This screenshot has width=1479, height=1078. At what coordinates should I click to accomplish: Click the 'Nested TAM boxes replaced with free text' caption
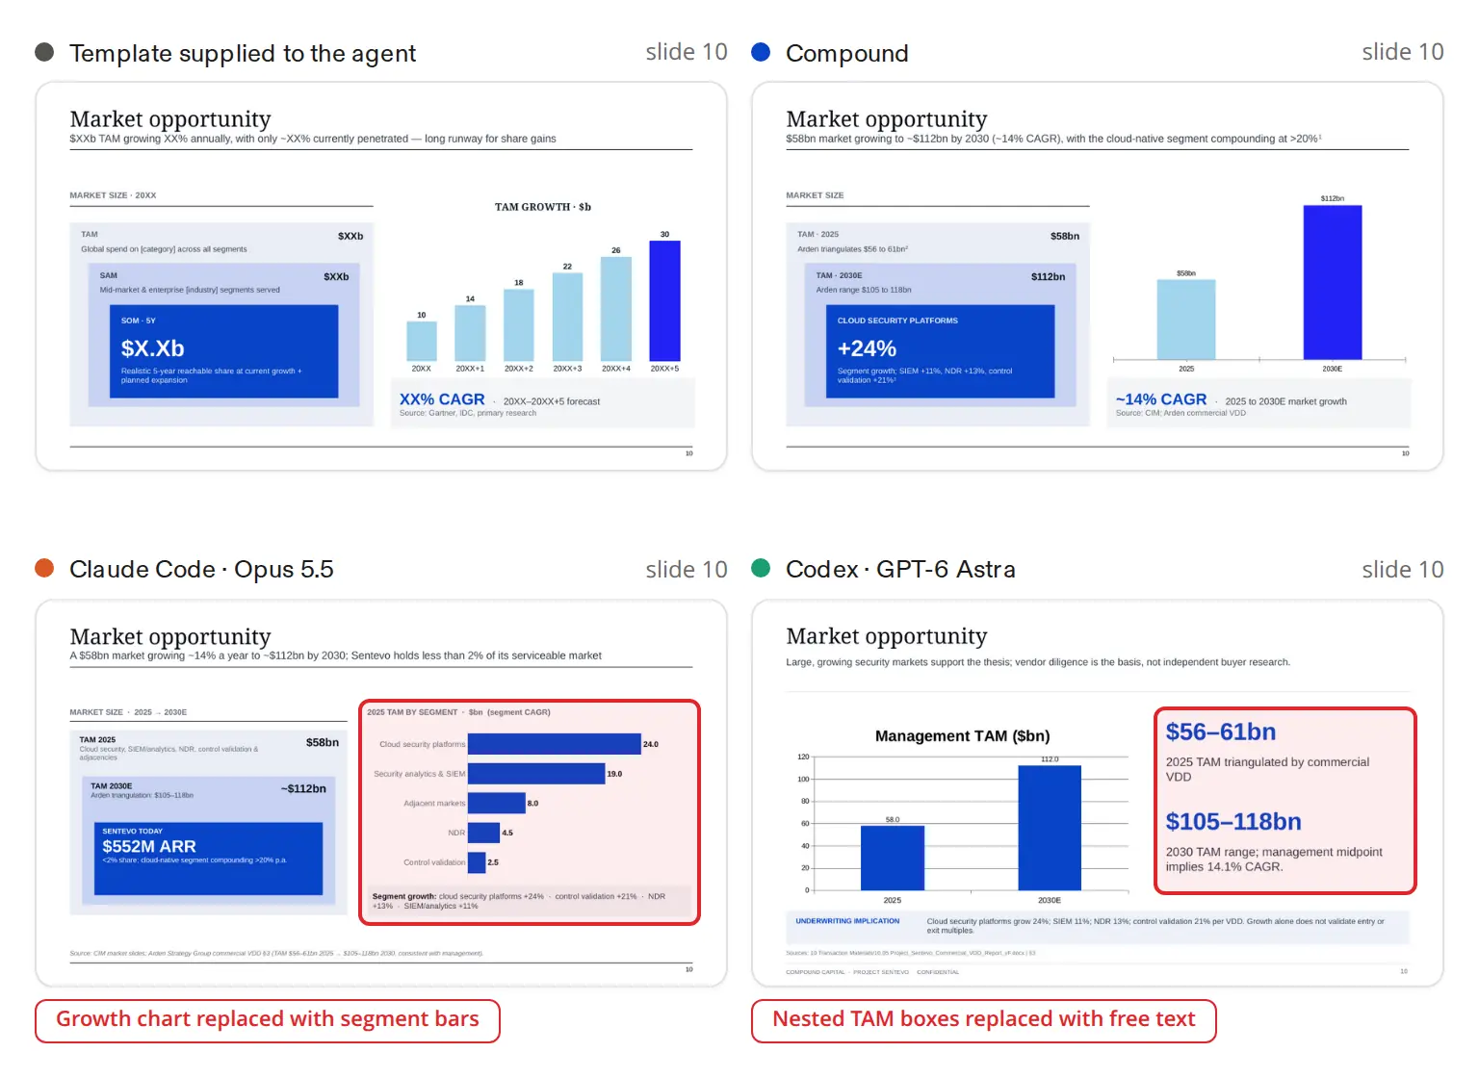[984, 1020]
